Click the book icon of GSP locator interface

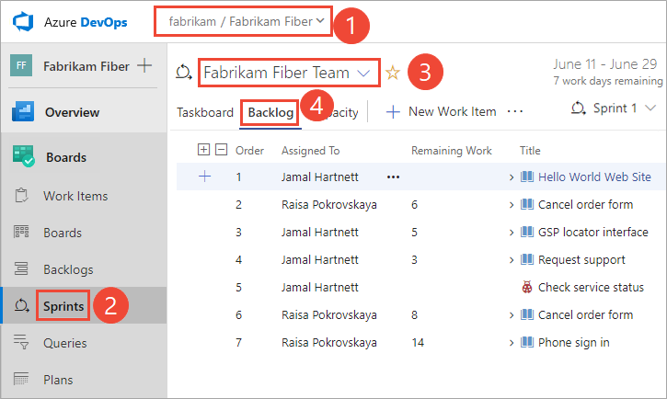[x=527, y=232]
